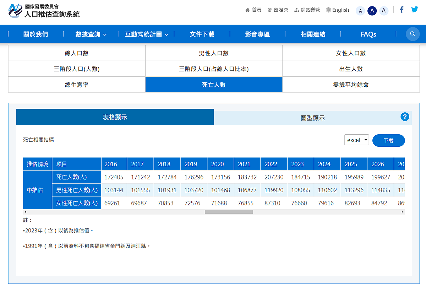Click the 男性死亡人數(人) row label
The image size is (426, 286).
(x=77, y=190)
